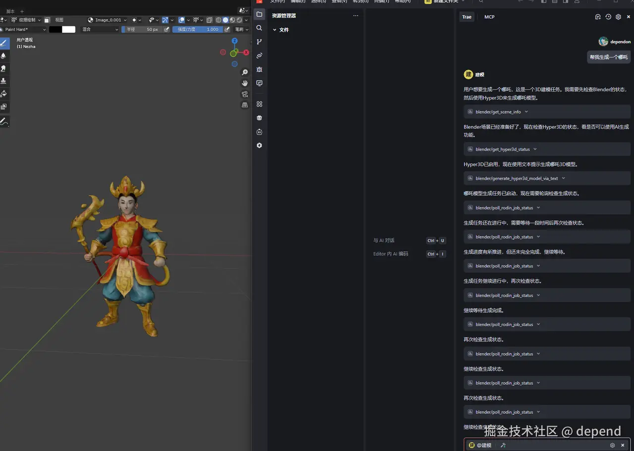The height and width of the screenshot is (451, 634).
Task: Click the black primary color swatch
Action: pyautogui.click(x=55, y=29)
